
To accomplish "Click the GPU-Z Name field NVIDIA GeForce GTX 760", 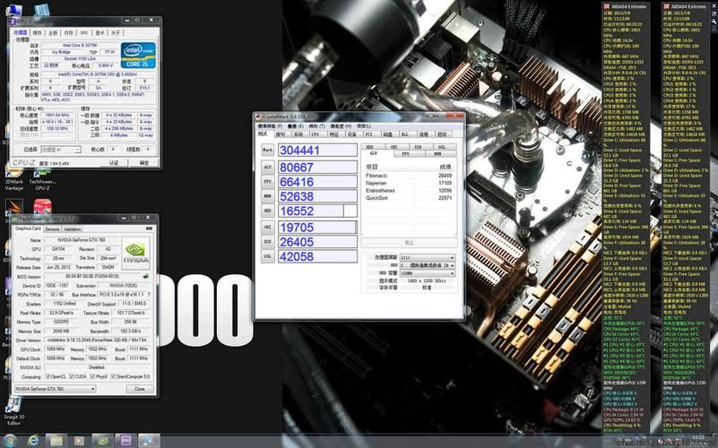I will click(82, 240).
